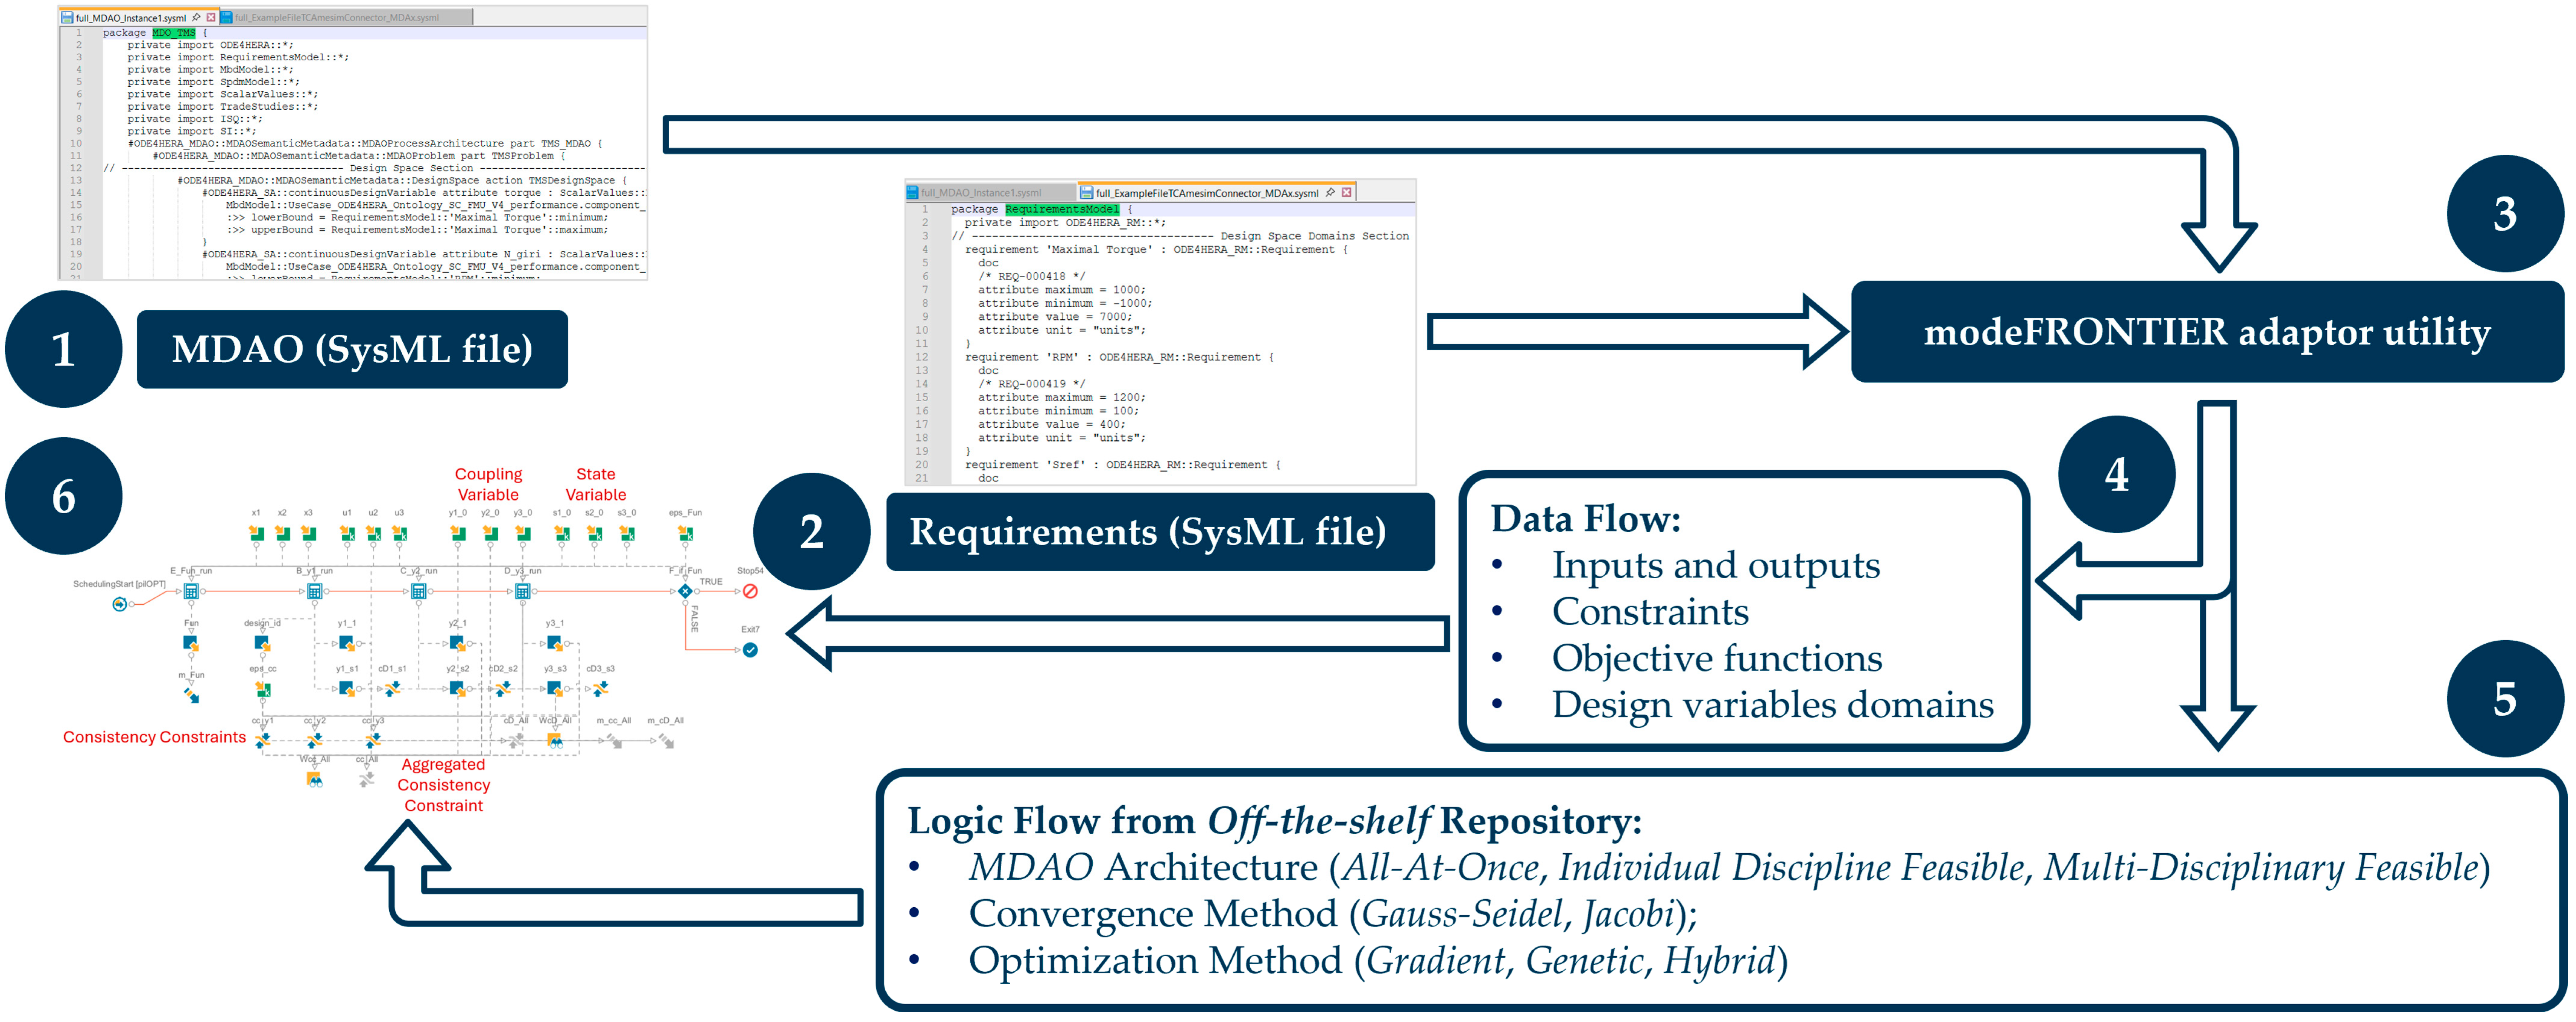Close the full_ExampleFileTCAmesimConnector_MDAx.sysml tab in the requirements editor
2576x1022 pixels.
point(1346,192)
